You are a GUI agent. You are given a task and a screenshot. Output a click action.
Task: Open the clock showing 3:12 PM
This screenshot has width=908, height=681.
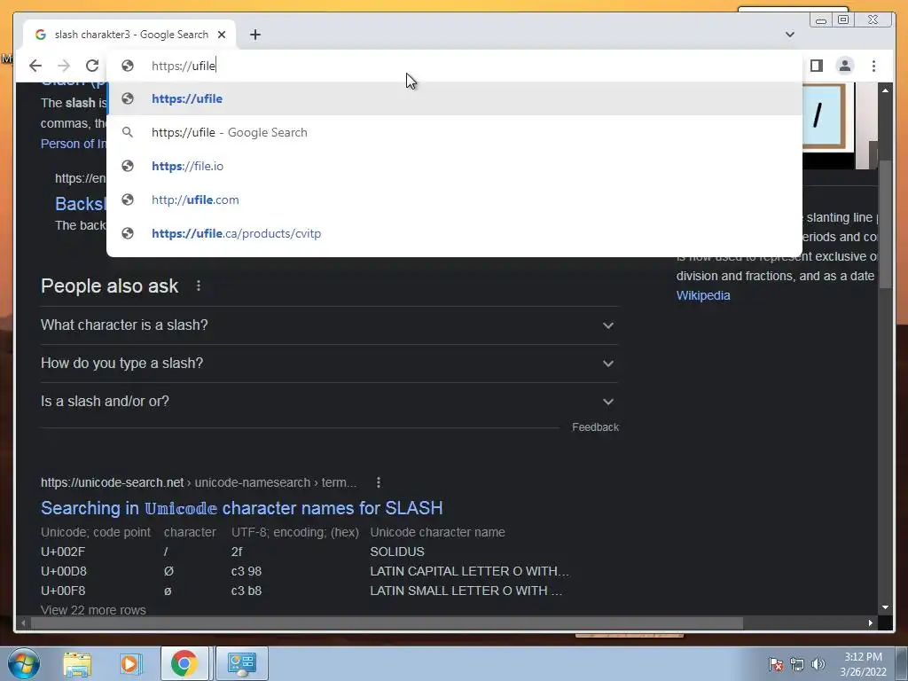[863, 664]
